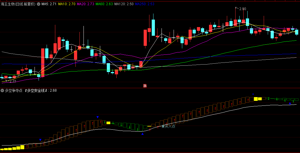Click the MA5: 2.71 label
Screen dimensions: 300x153
[x=49, y=4]
